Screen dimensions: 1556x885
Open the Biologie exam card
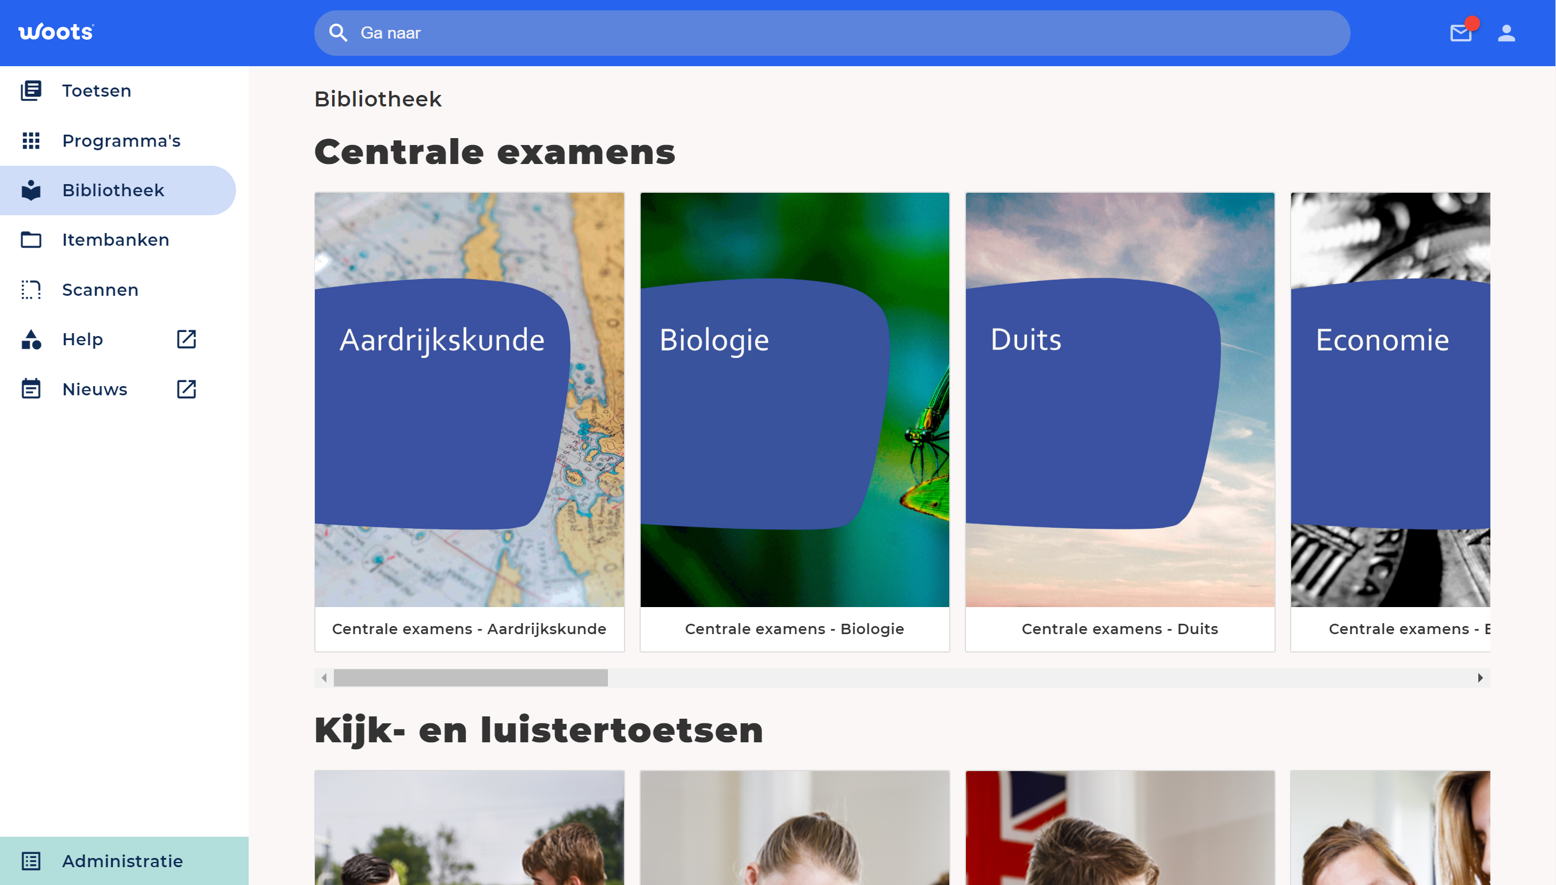click(x=795, y=422)
